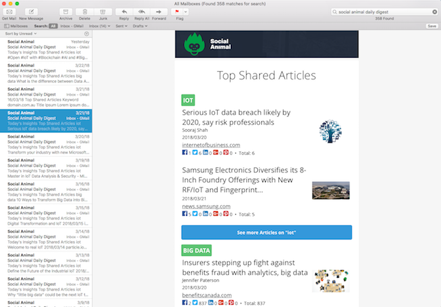Open the Social Animal email dated 3/22/18

click(46, 73)
